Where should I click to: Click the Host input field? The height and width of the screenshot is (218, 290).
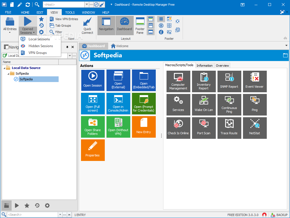click(64, 5)
